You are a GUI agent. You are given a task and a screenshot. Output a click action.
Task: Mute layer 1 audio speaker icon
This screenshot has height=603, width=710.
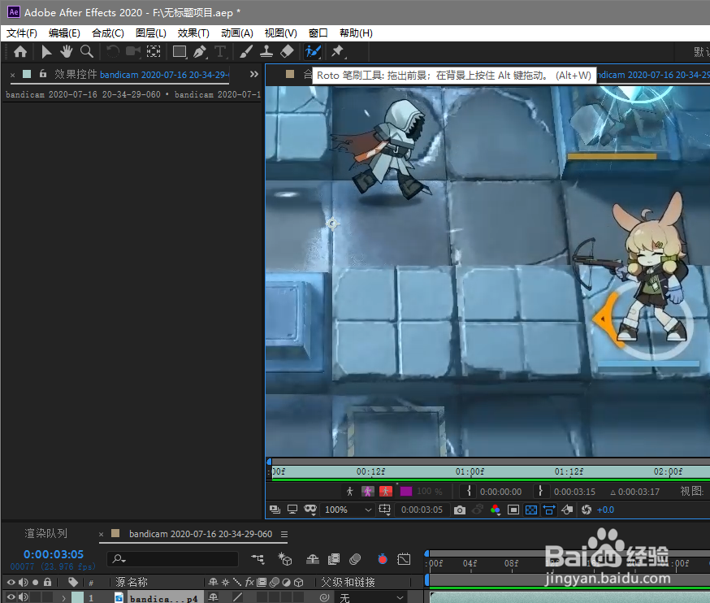pos(23,597)
